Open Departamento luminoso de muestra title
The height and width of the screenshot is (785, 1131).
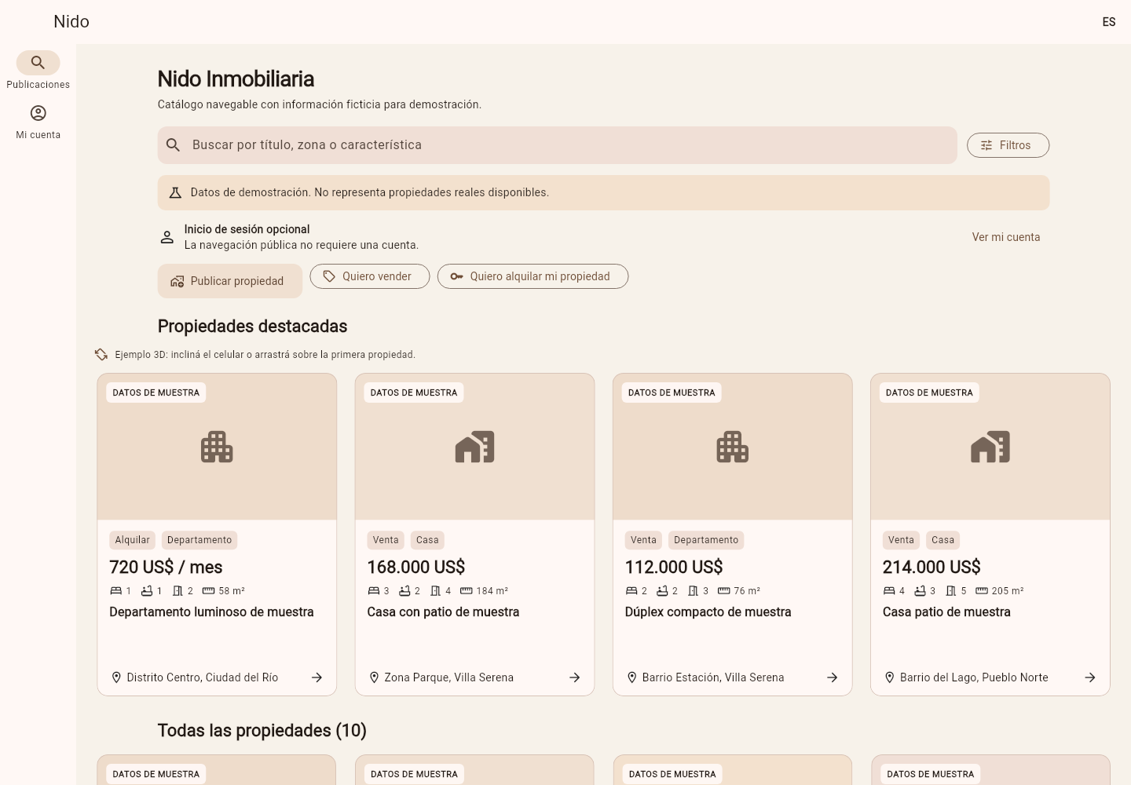211,612
